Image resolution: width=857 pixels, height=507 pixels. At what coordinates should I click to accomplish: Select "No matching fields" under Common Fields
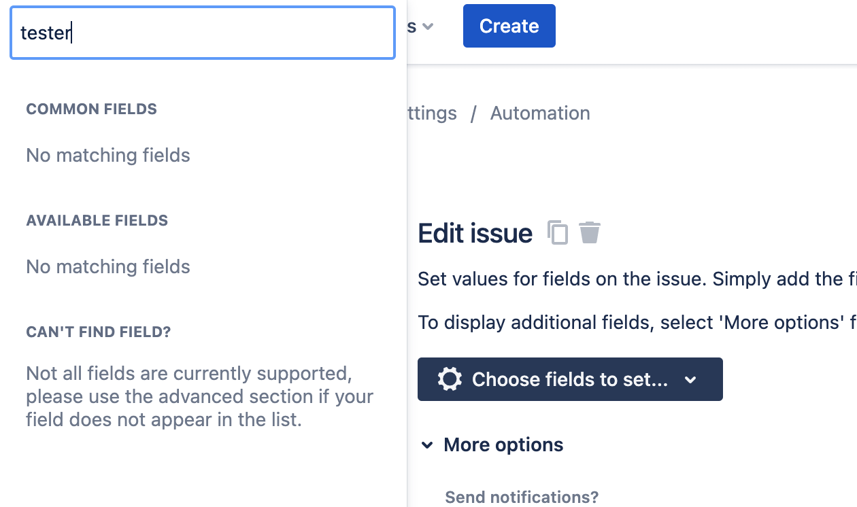click(108, 155)
